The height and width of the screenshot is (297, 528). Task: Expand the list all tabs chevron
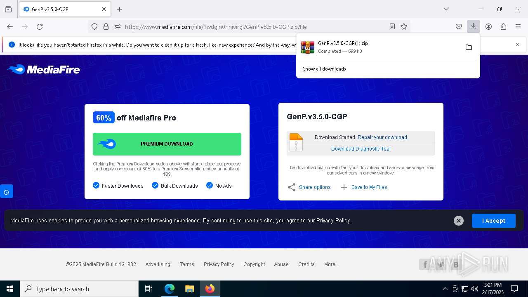pos(446,9)
